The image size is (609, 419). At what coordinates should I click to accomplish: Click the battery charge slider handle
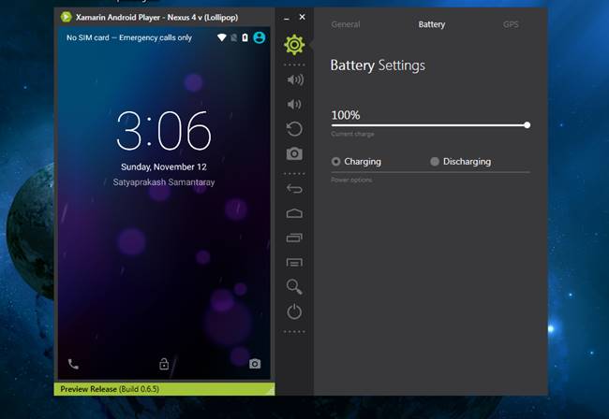527,125
